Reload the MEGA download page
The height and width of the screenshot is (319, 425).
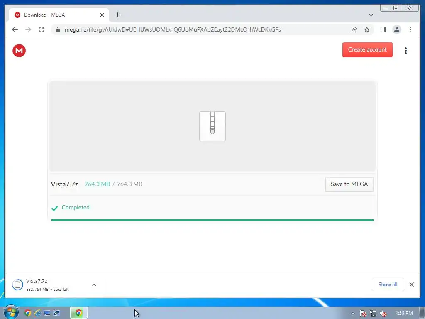click(42, 29)
